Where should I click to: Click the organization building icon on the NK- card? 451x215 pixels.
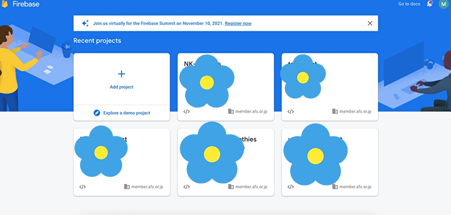pos(231,111)
